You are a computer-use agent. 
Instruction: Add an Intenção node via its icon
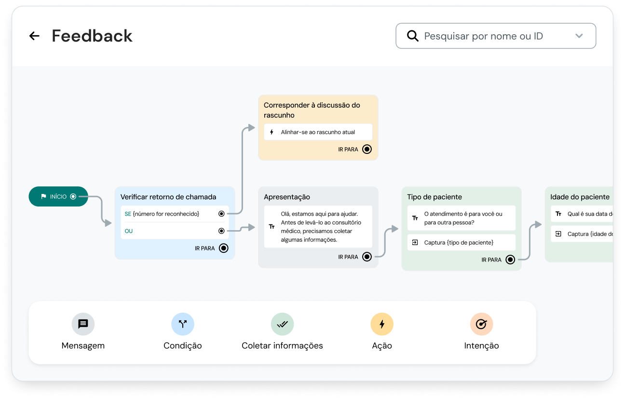[x=481, y=324]
